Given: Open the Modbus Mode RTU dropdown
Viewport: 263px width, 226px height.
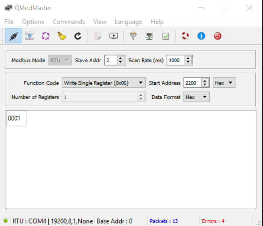Looking at the screenshot, I should 60,60.
